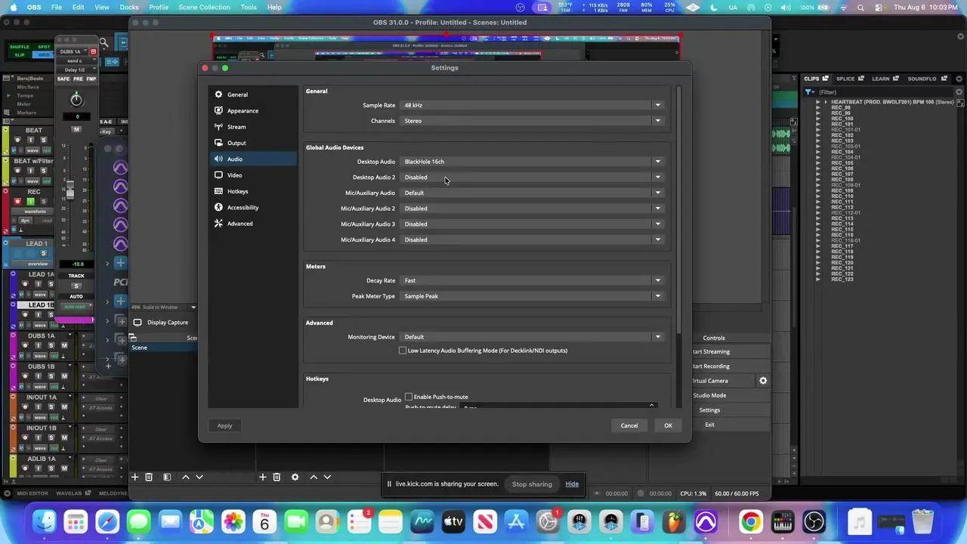Click the Virtual Camera gear icon
967x544 pixels.
point(763,381)
